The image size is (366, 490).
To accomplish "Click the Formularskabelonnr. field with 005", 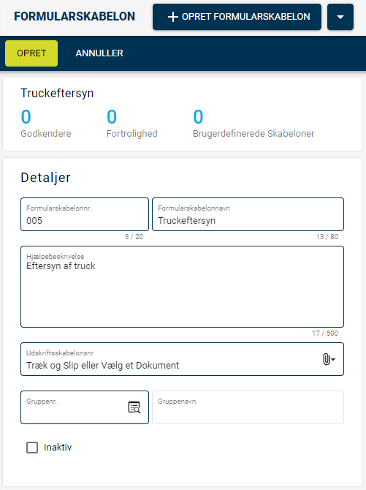I will click(85, 214).
